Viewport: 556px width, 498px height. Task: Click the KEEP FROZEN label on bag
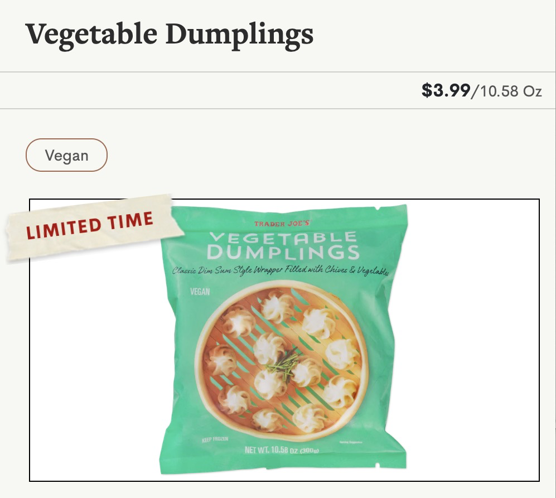[215, 440]
